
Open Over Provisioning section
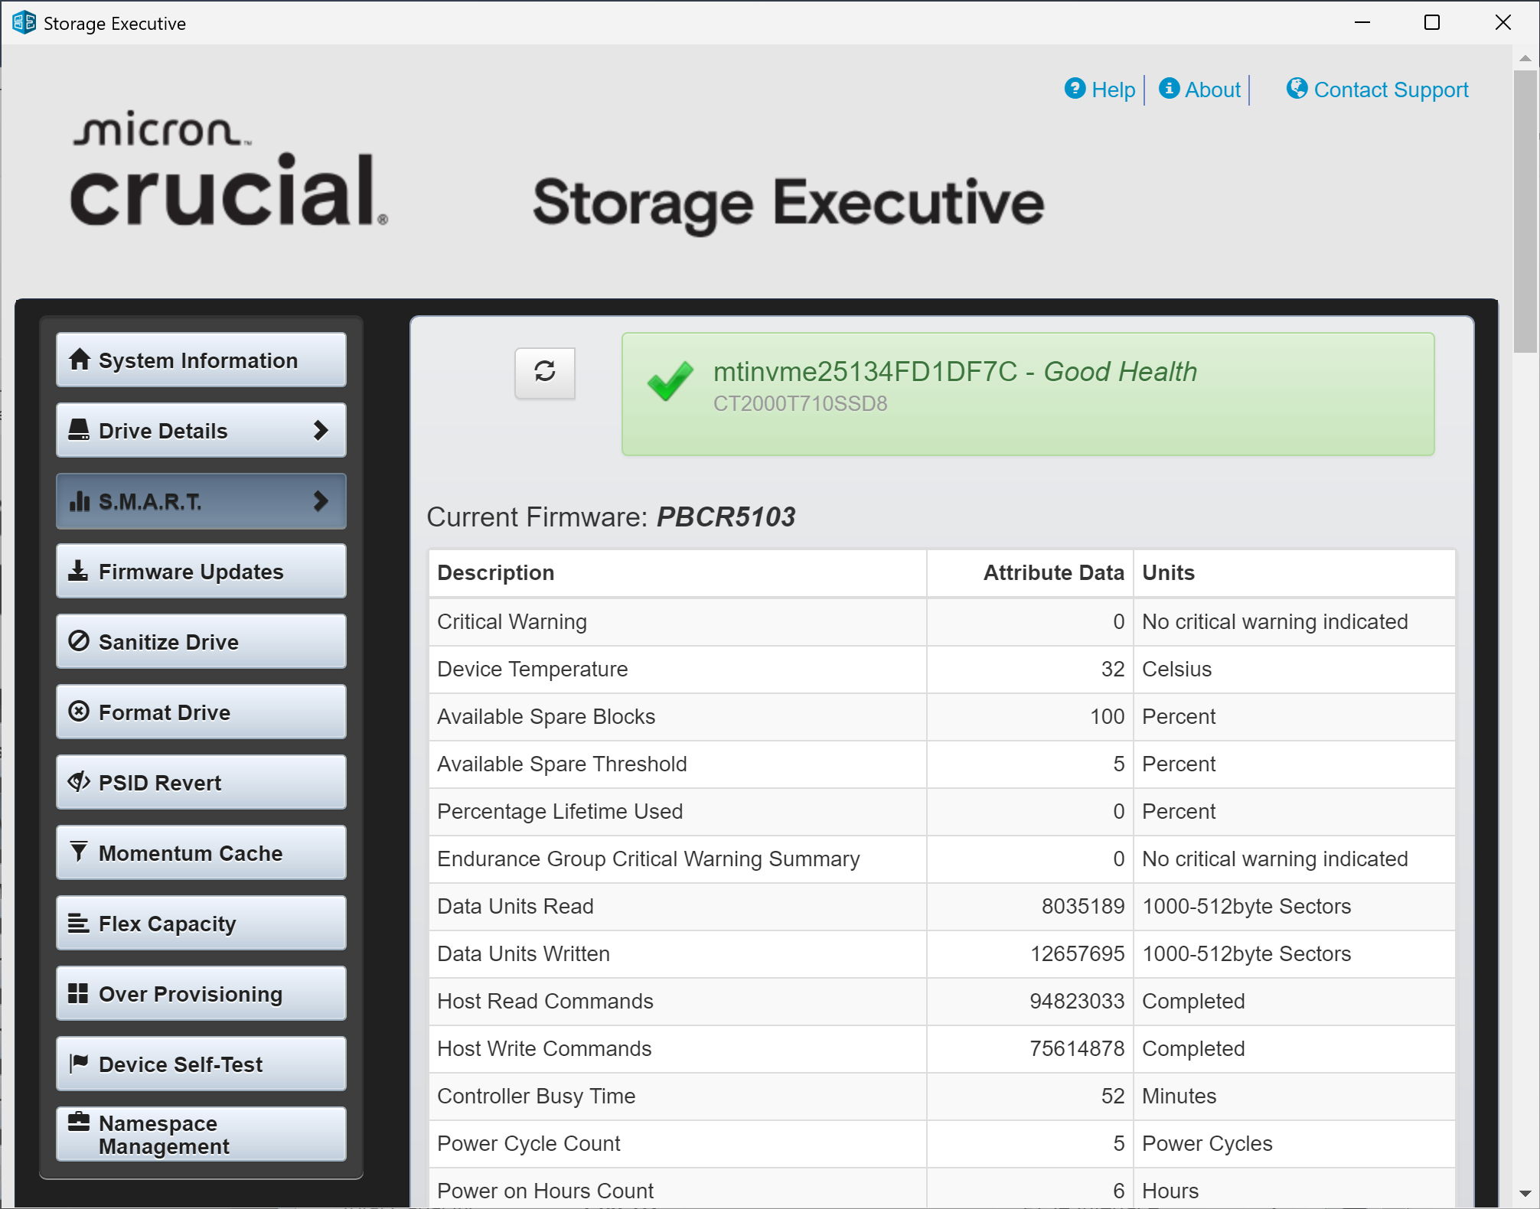(201, 993)
